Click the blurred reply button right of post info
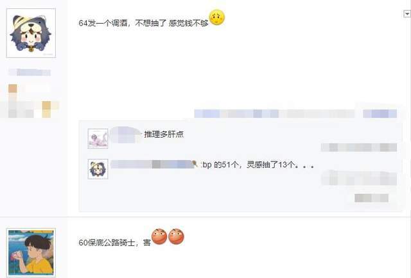411x278 pixels. tap(380, 114)
